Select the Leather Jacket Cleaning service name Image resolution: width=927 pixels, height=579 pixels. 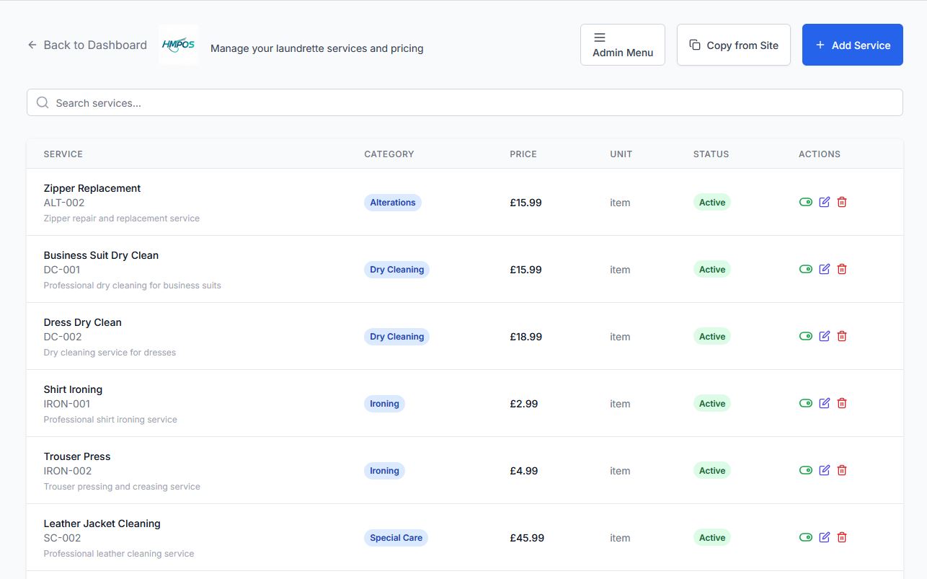(x=102, y=523)
